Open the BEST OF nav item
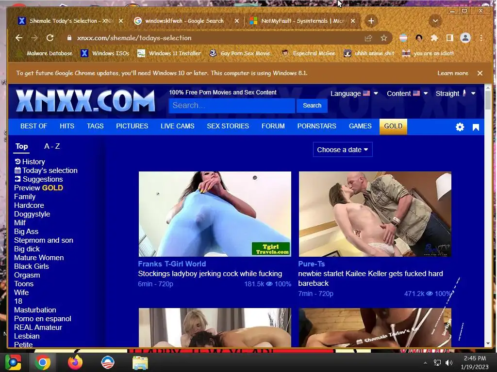The height and width of the screenshot is (372, 497). [33, 126]
